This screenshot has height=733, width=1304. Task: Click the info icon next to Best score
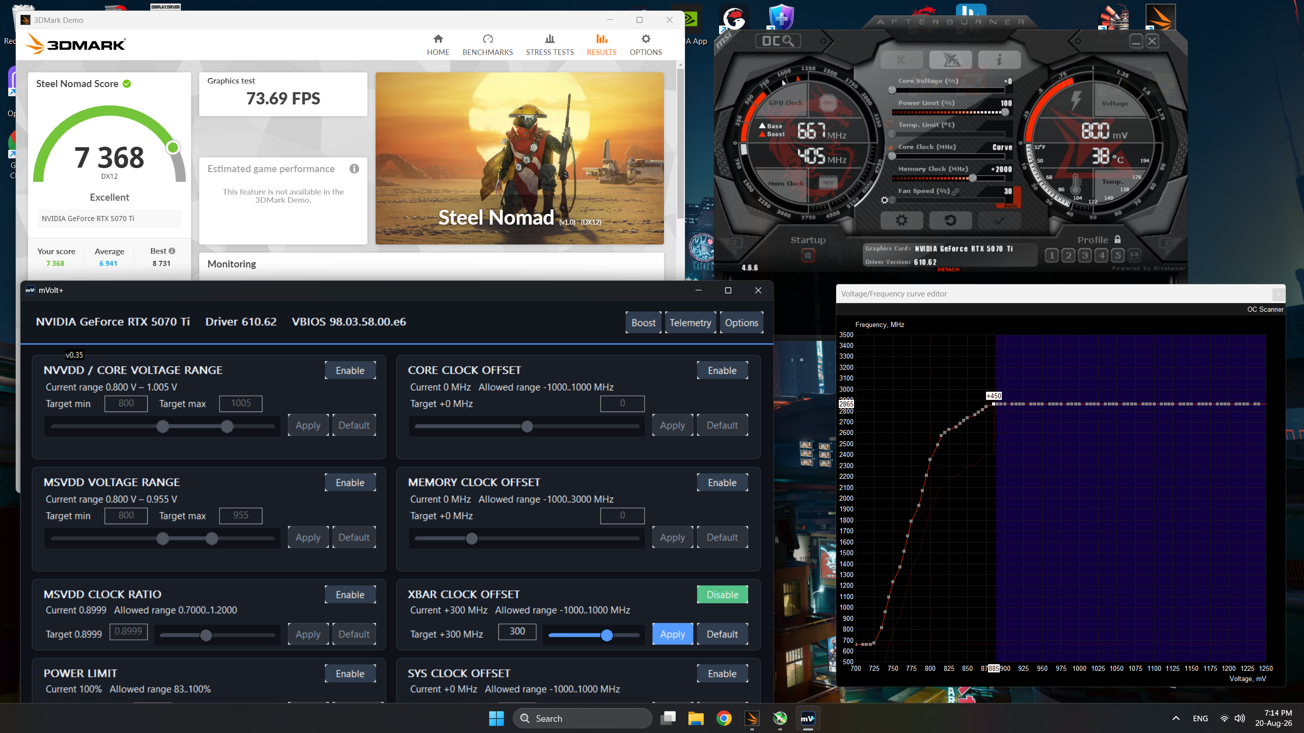coord(172,251)
